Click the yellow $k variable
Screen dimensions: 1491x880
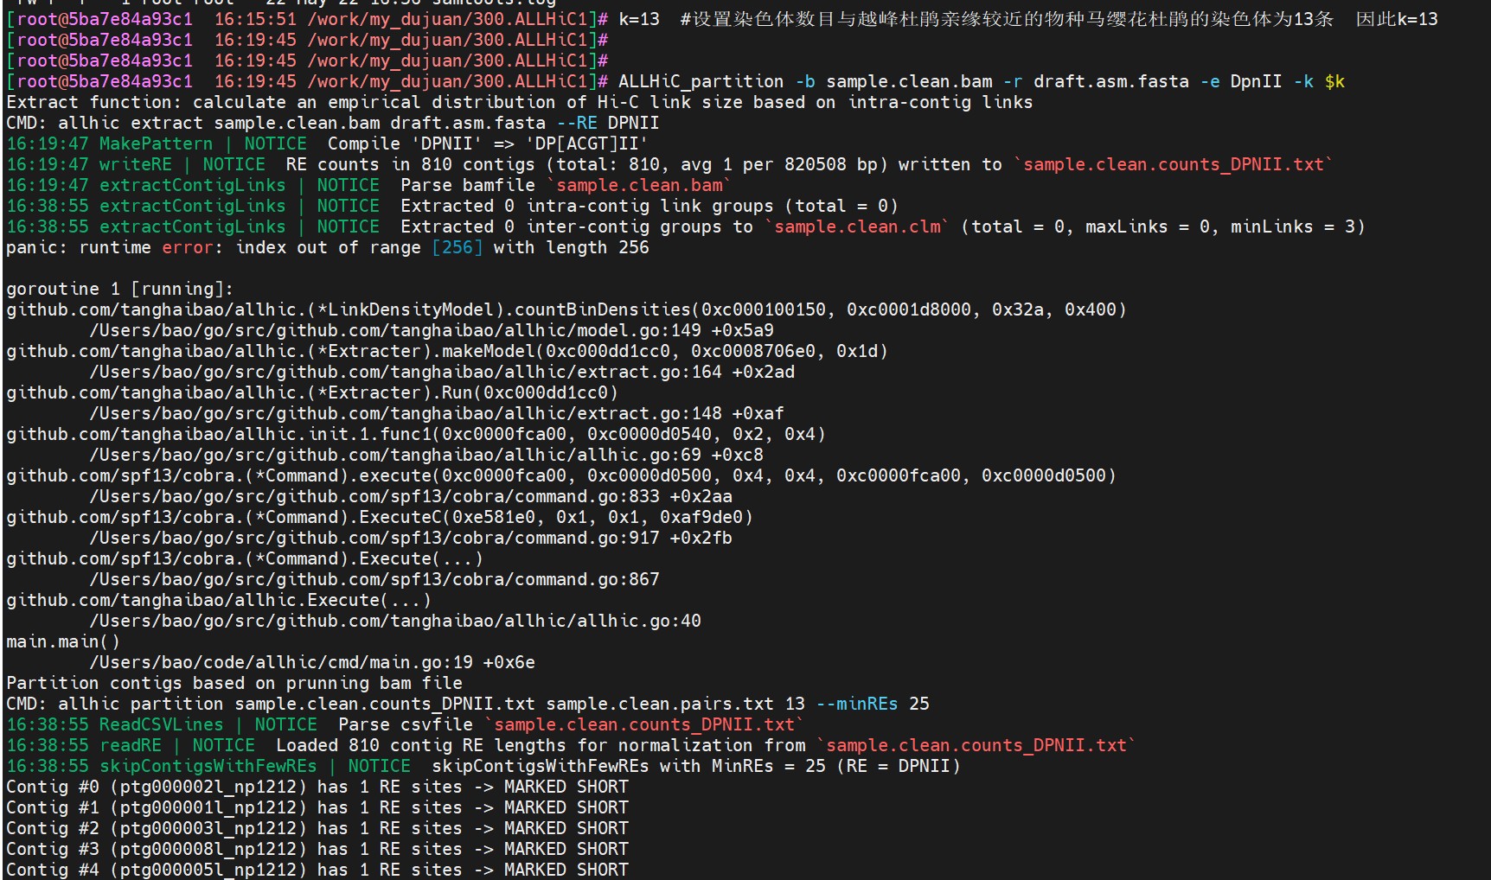click(x=1334, y=81)
